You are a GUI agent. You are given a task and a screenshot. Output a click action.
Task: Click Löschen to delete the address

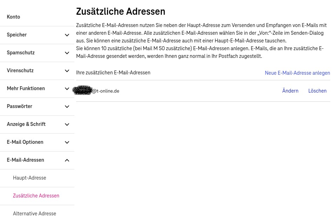tap(317, 91)
